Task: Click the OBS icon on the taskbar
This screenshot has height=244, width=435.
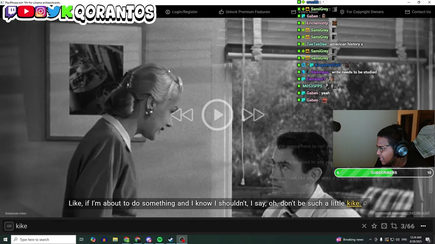Action: tap(182, 240)
